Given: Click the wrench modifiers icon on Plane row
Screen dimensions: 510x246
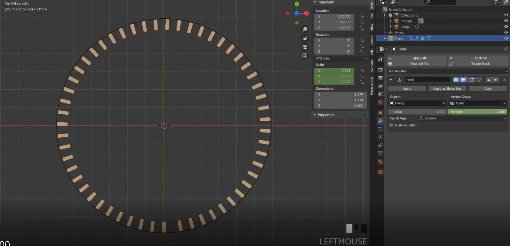Looking at the screenshot, I should [x=417, y=38].
